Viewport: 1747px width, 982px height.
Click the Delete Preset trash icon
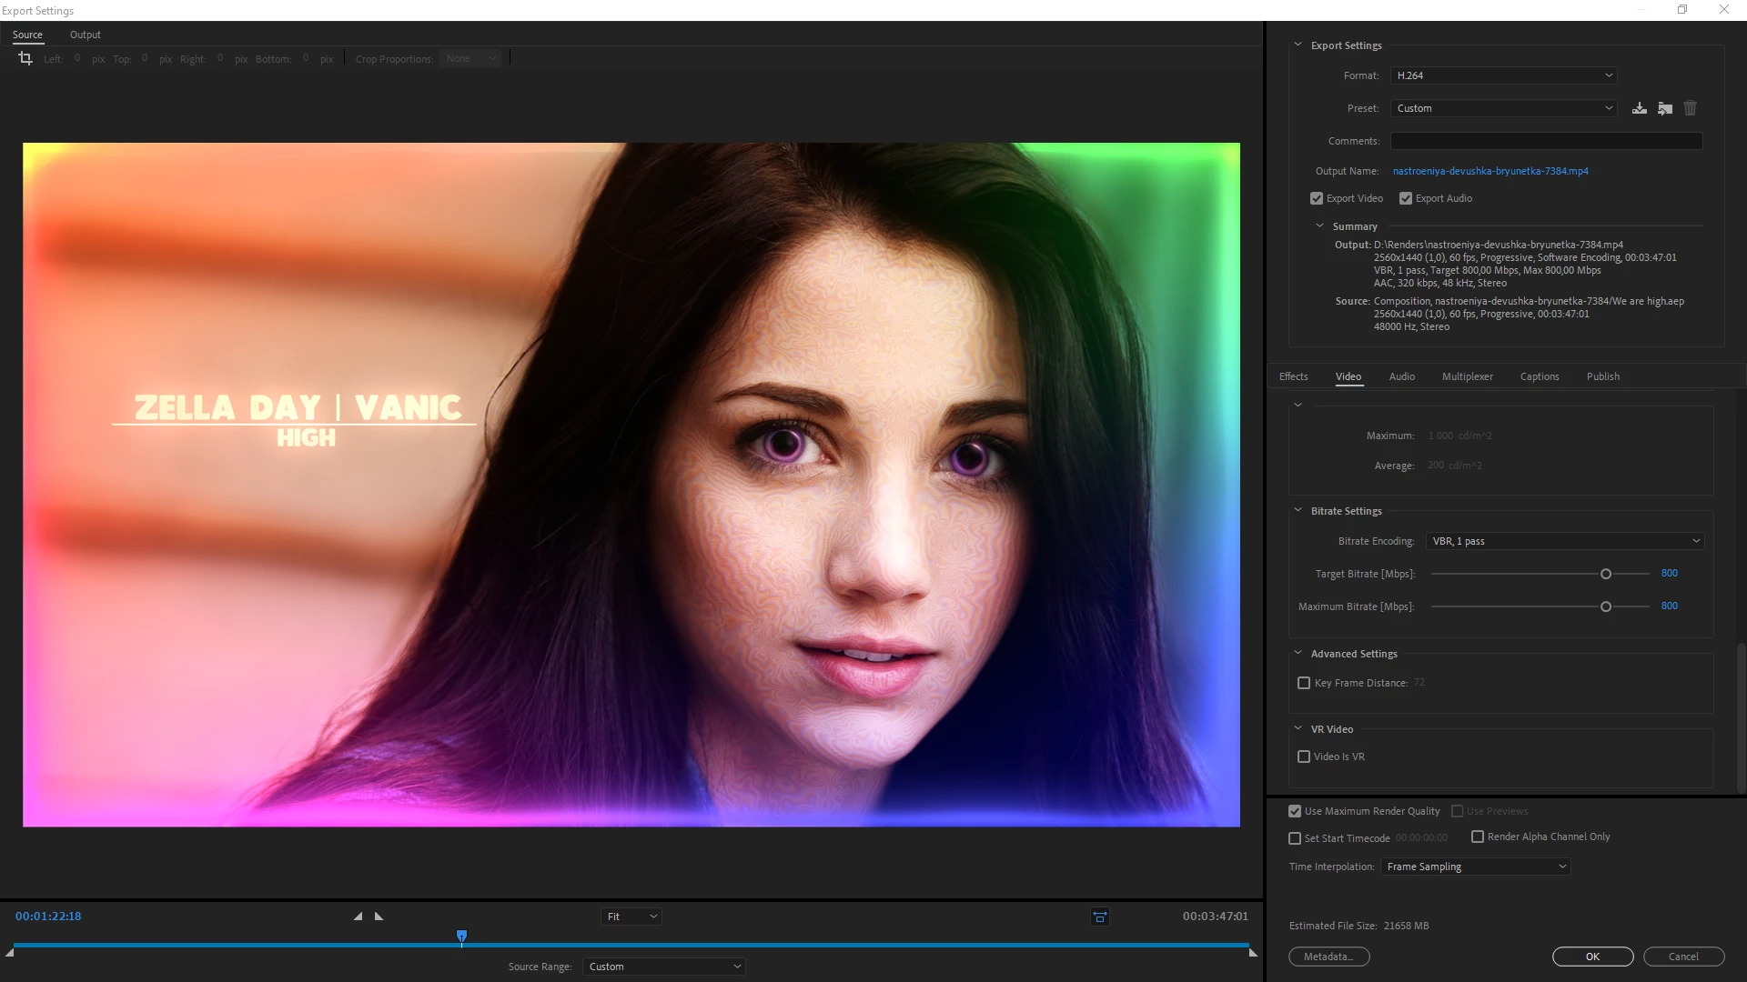(x=1690, y=108)
